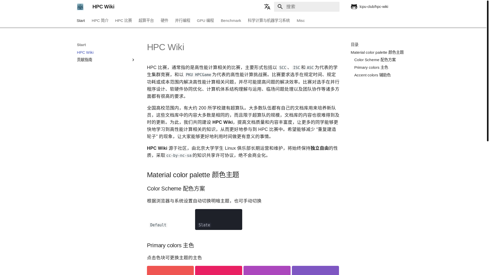
Task: Click the PKU HPCGame code text
Action: (x=198, y=75)
